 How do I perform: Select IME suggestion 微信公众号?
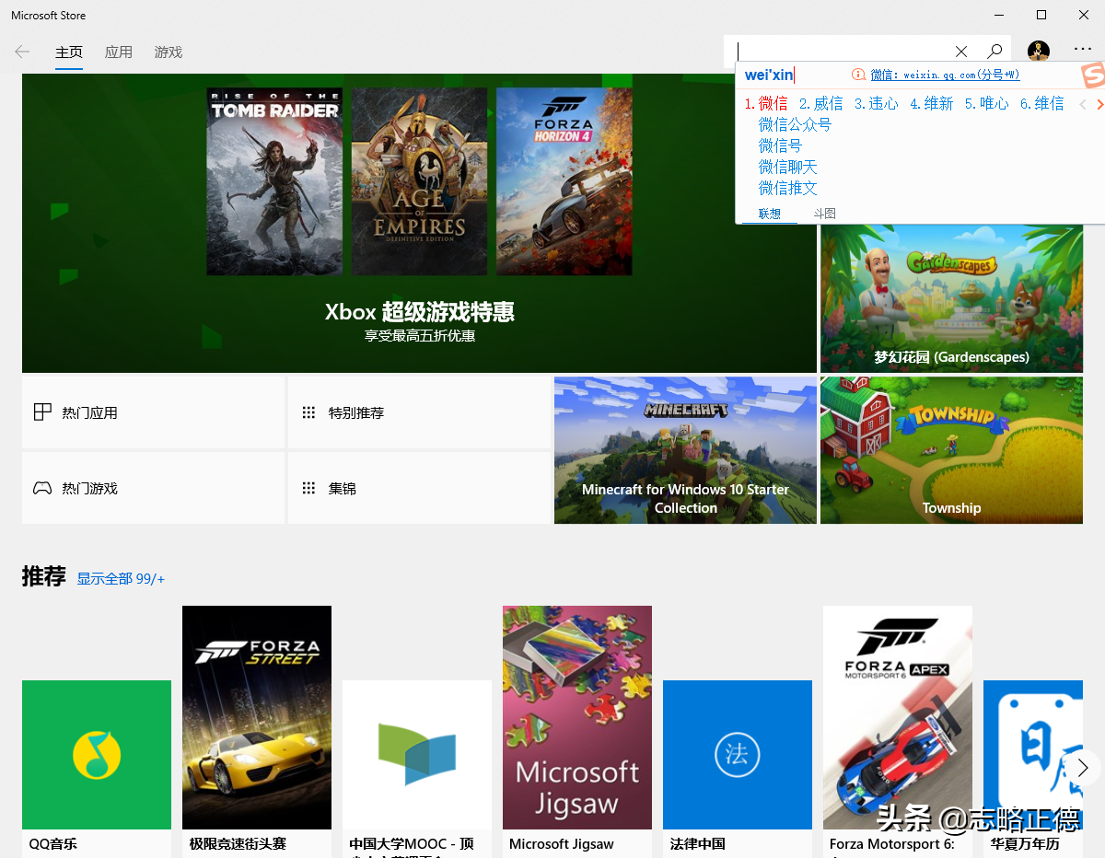[794, 123]
